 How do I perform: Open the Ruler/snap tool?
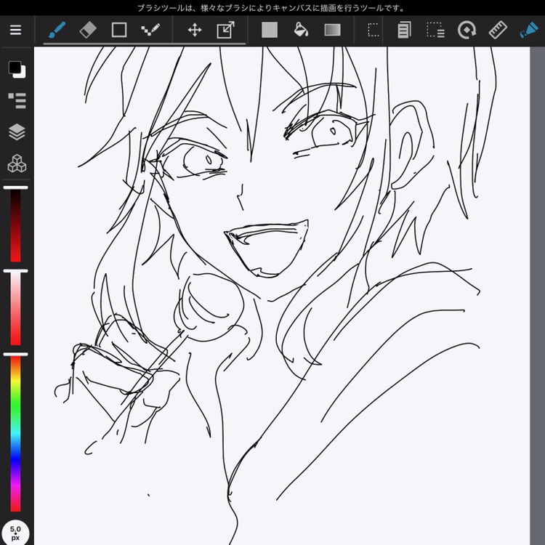(x=498, y=30)
